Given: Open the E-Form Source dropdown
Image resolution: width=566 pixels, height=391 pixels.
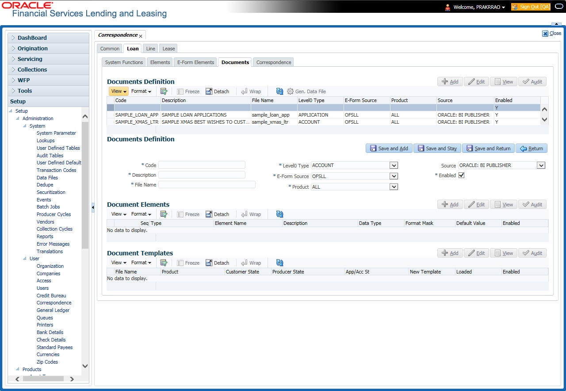Looking at the screenshot, I should coord(394,176).
